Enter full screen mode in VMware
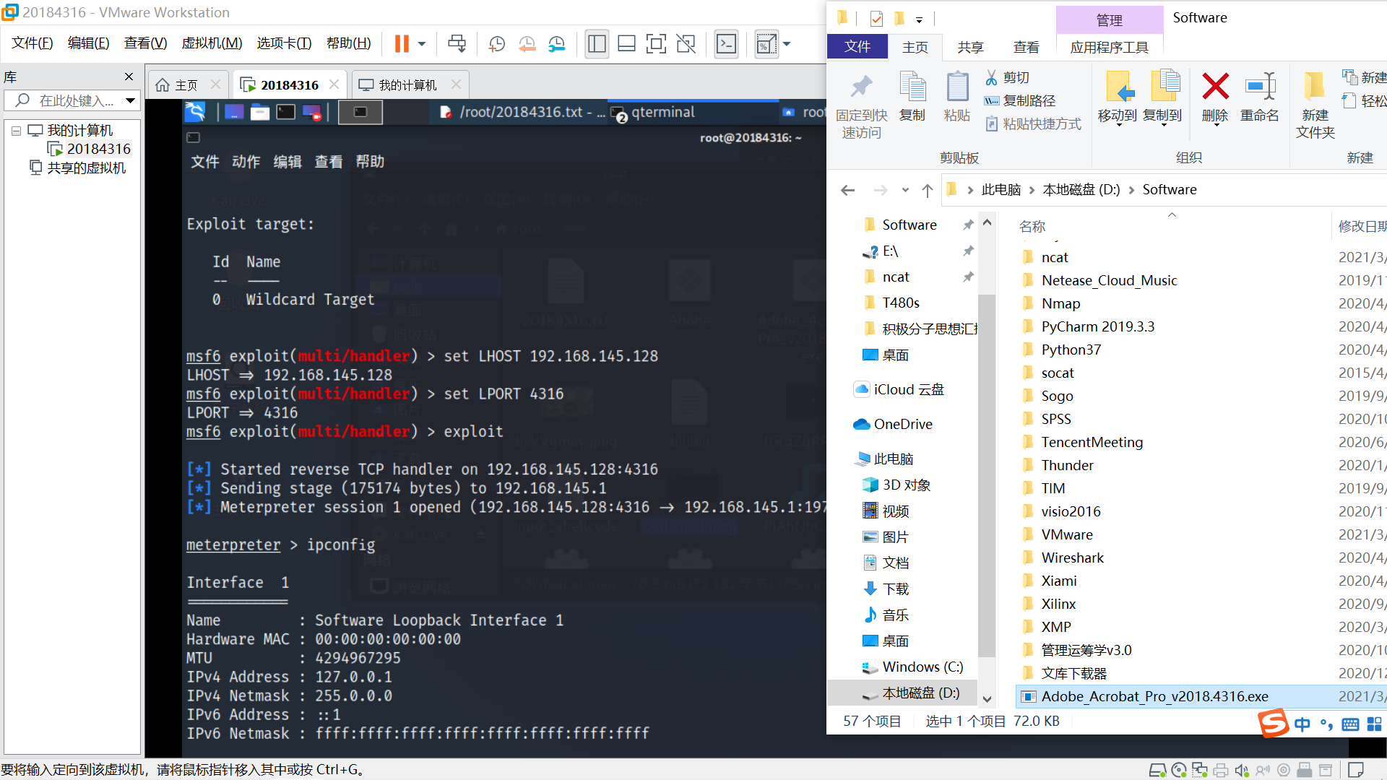 tap(656, 44)
